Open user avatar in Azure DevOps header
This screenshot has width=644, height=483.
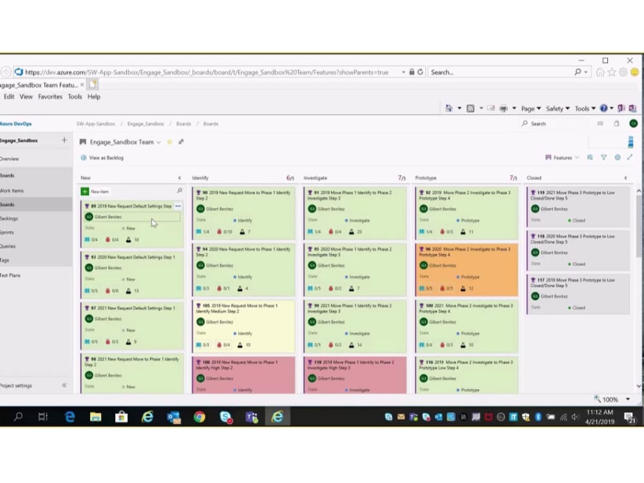[633, 123]
